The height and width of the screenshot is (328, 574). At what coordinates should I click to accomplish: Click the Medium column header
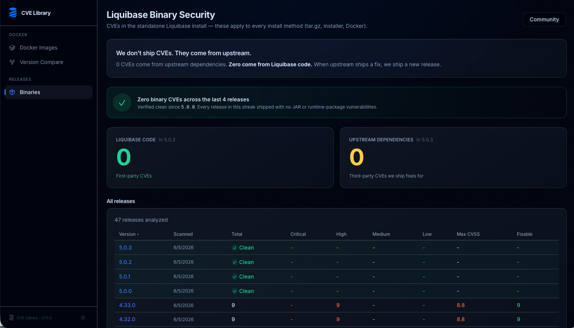[381, 234]
